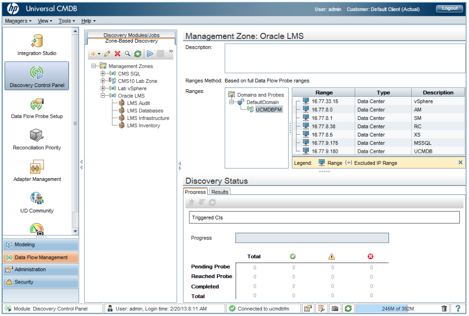Expand the CMS10 Lab Zone node
Viewport: 469px width, 316px height.
click(x=102, y=81)
